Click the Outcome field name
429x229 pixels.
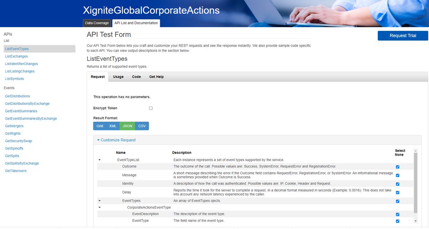[x=129, y=166]
